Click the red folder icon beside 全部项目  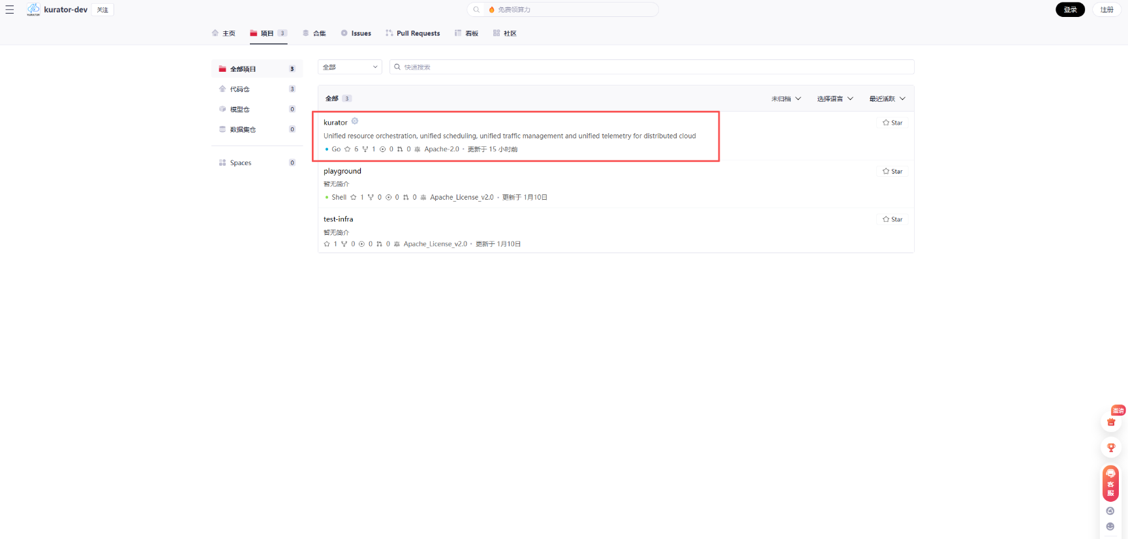[222, 69]
